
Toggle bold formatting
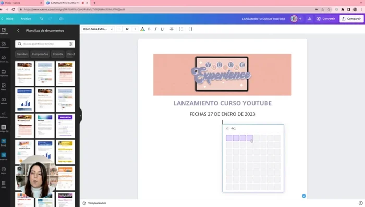149,29
